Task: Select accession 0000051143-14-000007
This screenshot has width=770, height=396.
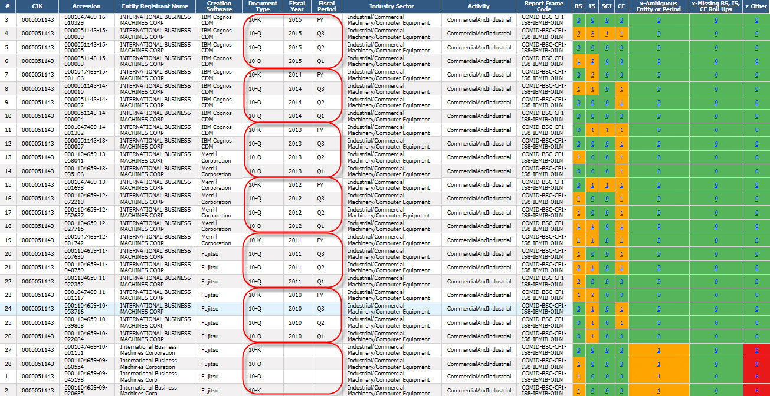Action: [86, 103]
